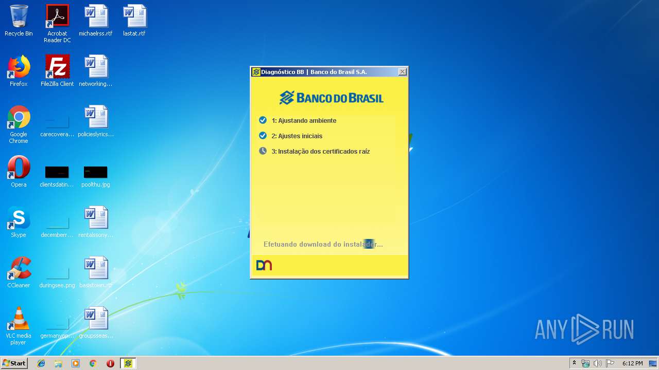Launch Acrobat Reader DC shortcut
Screen dimensions: 659x370
point(57,24)
